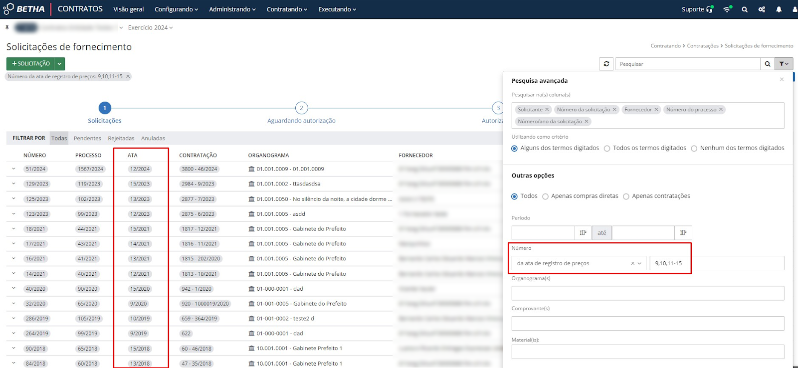Filter by Todas tab
The width and height of the screenshot is (798, 368).
pyautogui.click(x=59, y=138)
